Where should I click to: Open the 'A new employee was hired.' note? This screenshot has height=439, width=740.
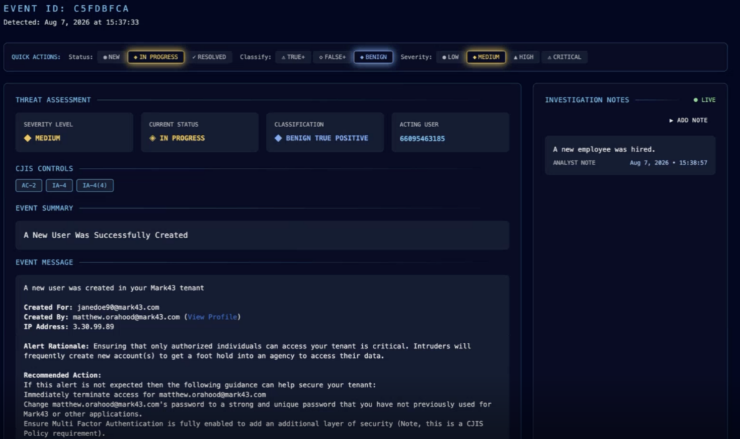(x=630, y=156)
